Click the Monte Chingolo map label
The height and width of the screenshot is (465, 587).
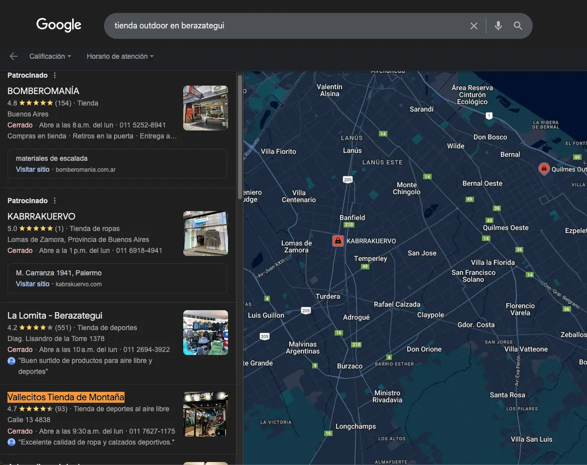click(x=407, y=188)
